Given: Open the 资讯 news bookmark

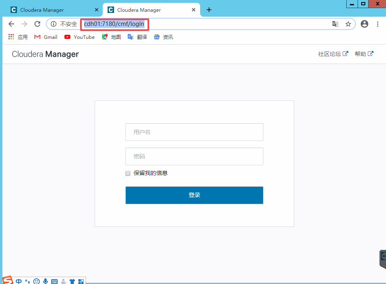Looking at the screenshot, I should [x=164, y=37].
